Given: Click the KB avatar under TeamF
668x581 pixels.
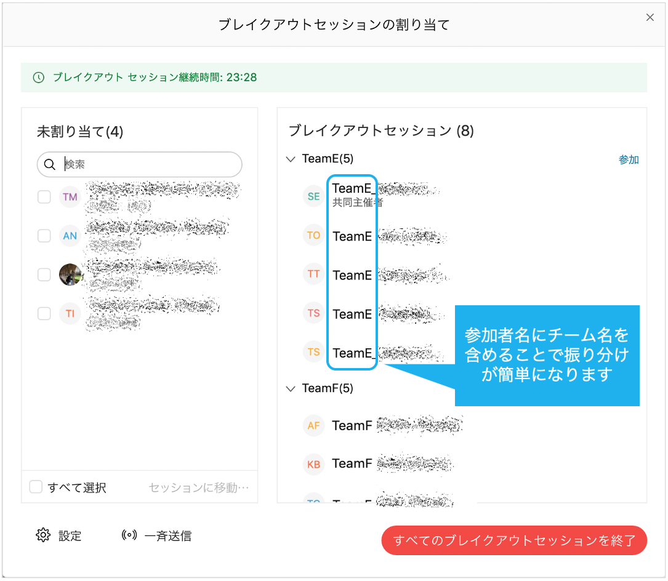Looking at the screenshot, I should pyautogui.click(x=313, y=464).
